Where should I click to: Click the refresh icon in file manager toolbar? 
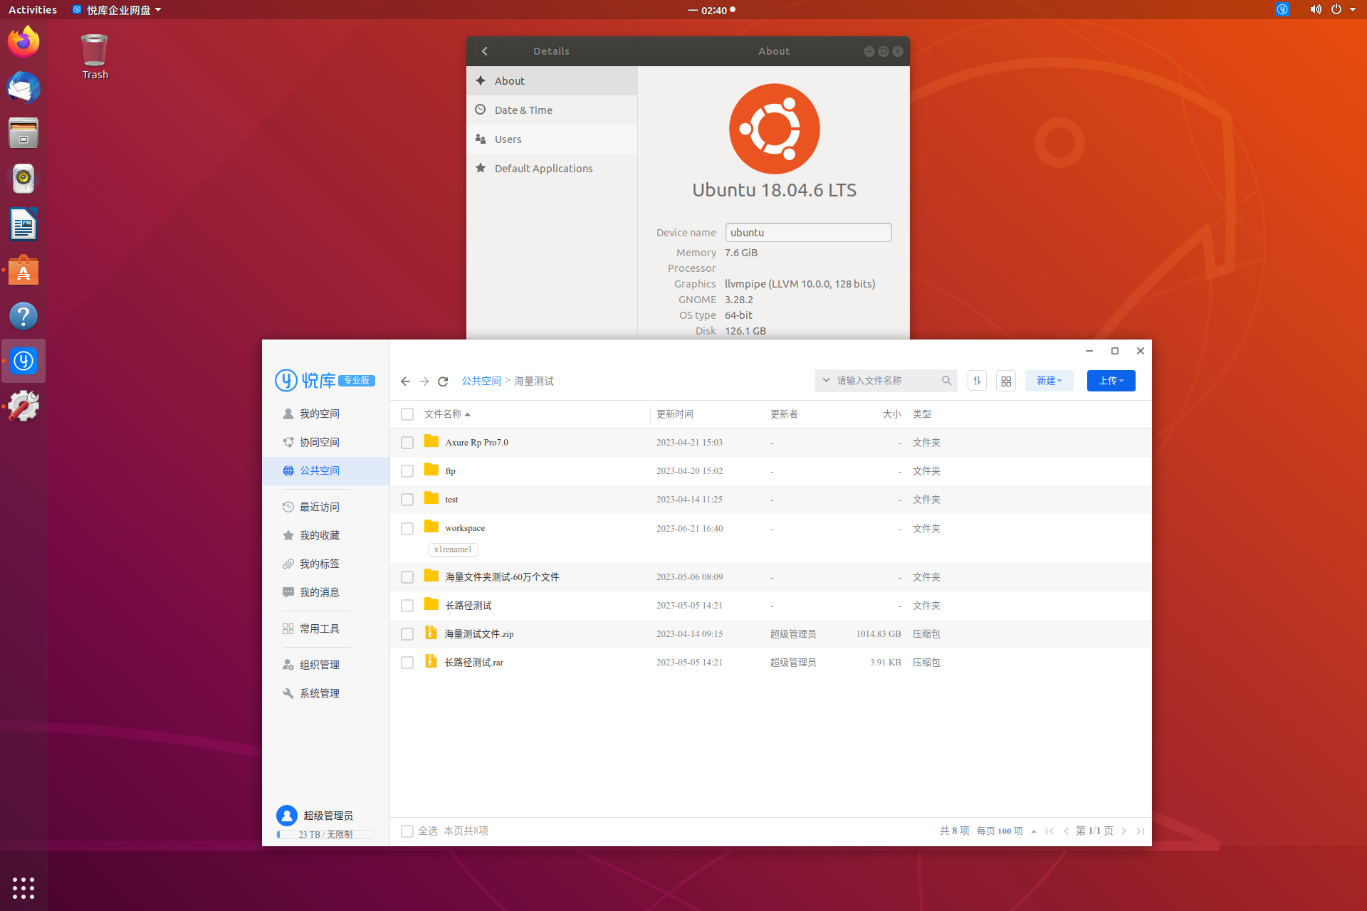pyautogui.click(x=443, y=381)
